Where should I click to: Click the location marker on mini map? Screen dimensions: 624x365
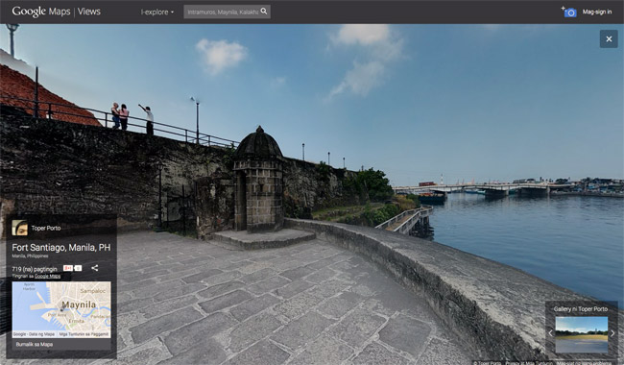[x=61, y=309]
